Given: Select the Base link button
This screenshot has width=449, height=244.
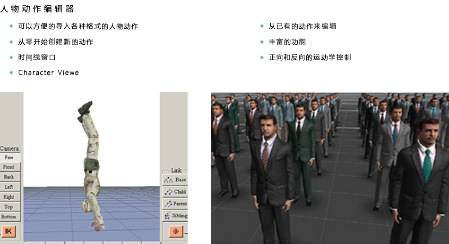Looking at the screenshot, I should 175,180.
